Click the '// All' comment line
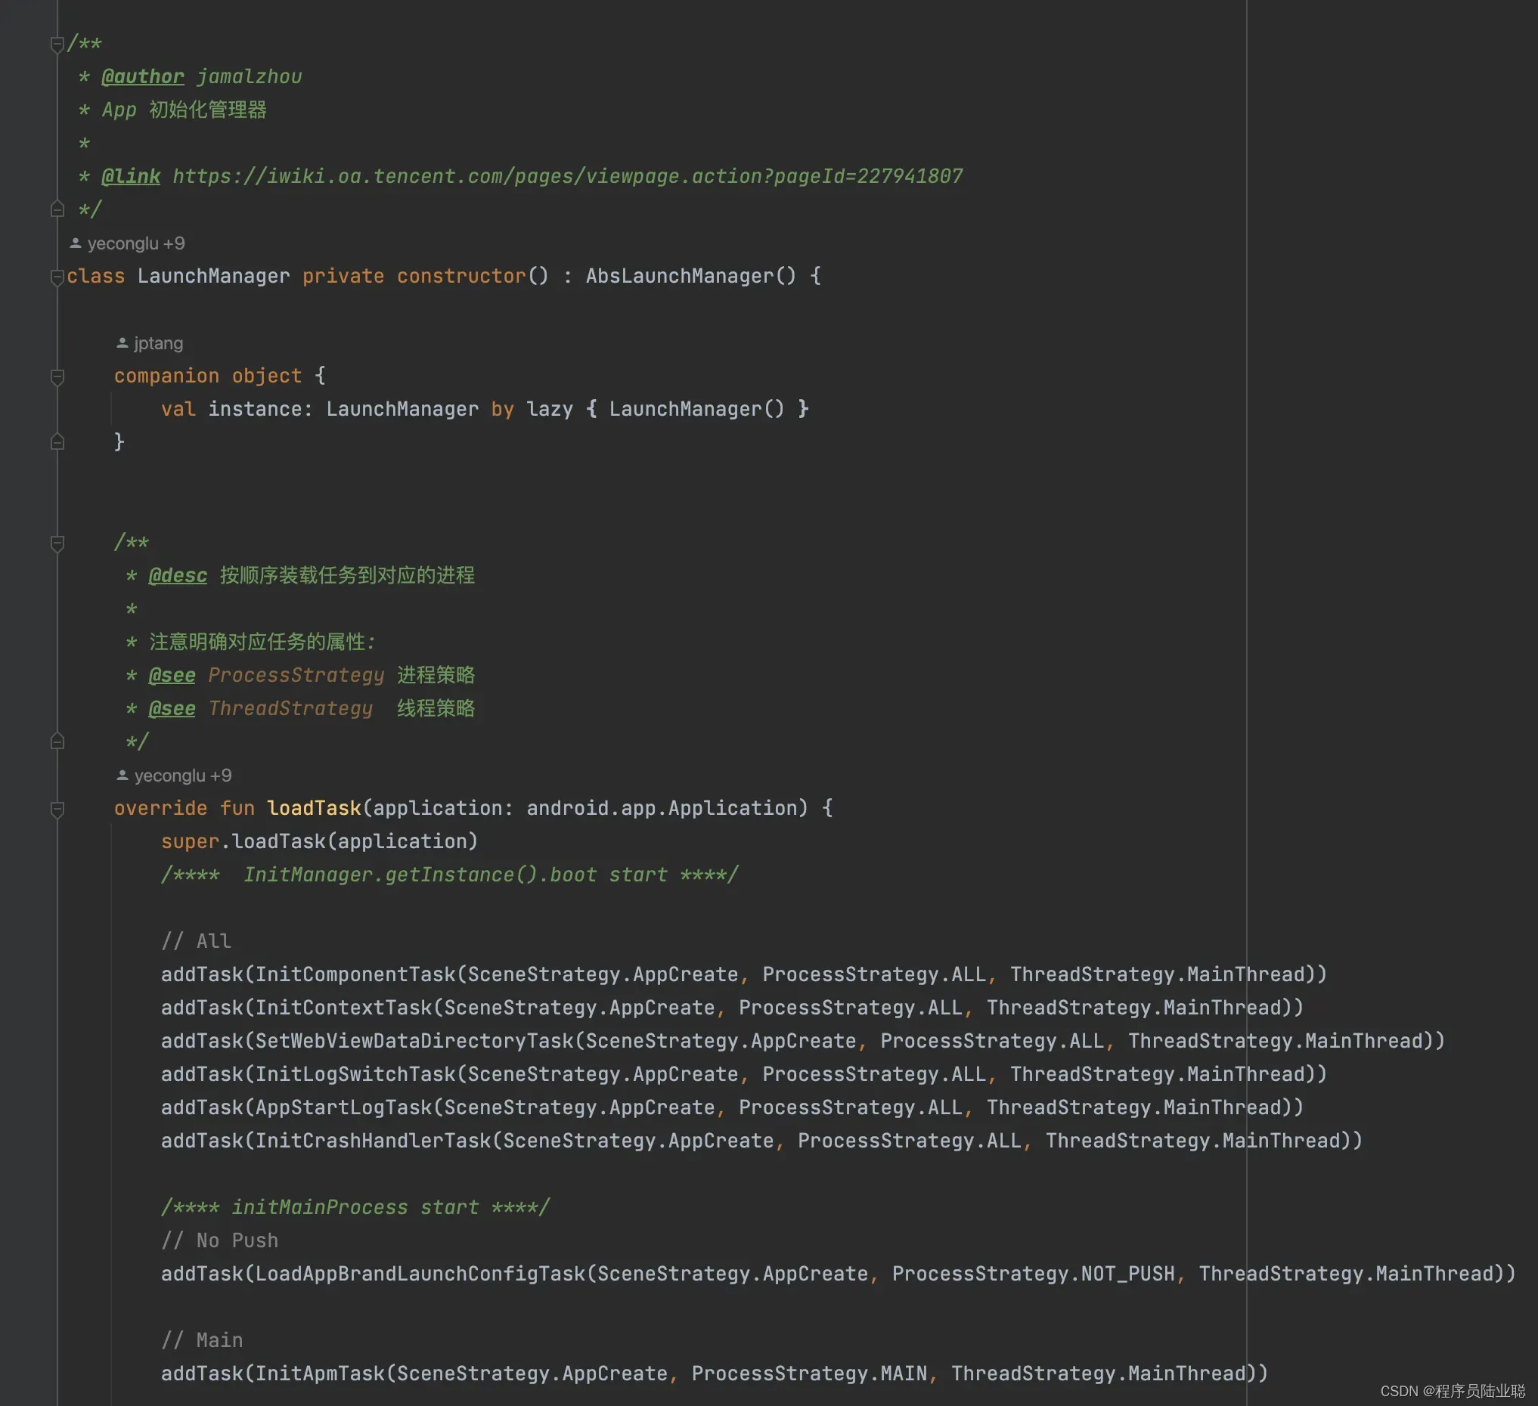This screenshot has width=1538, height=1406. coord(196,942)
